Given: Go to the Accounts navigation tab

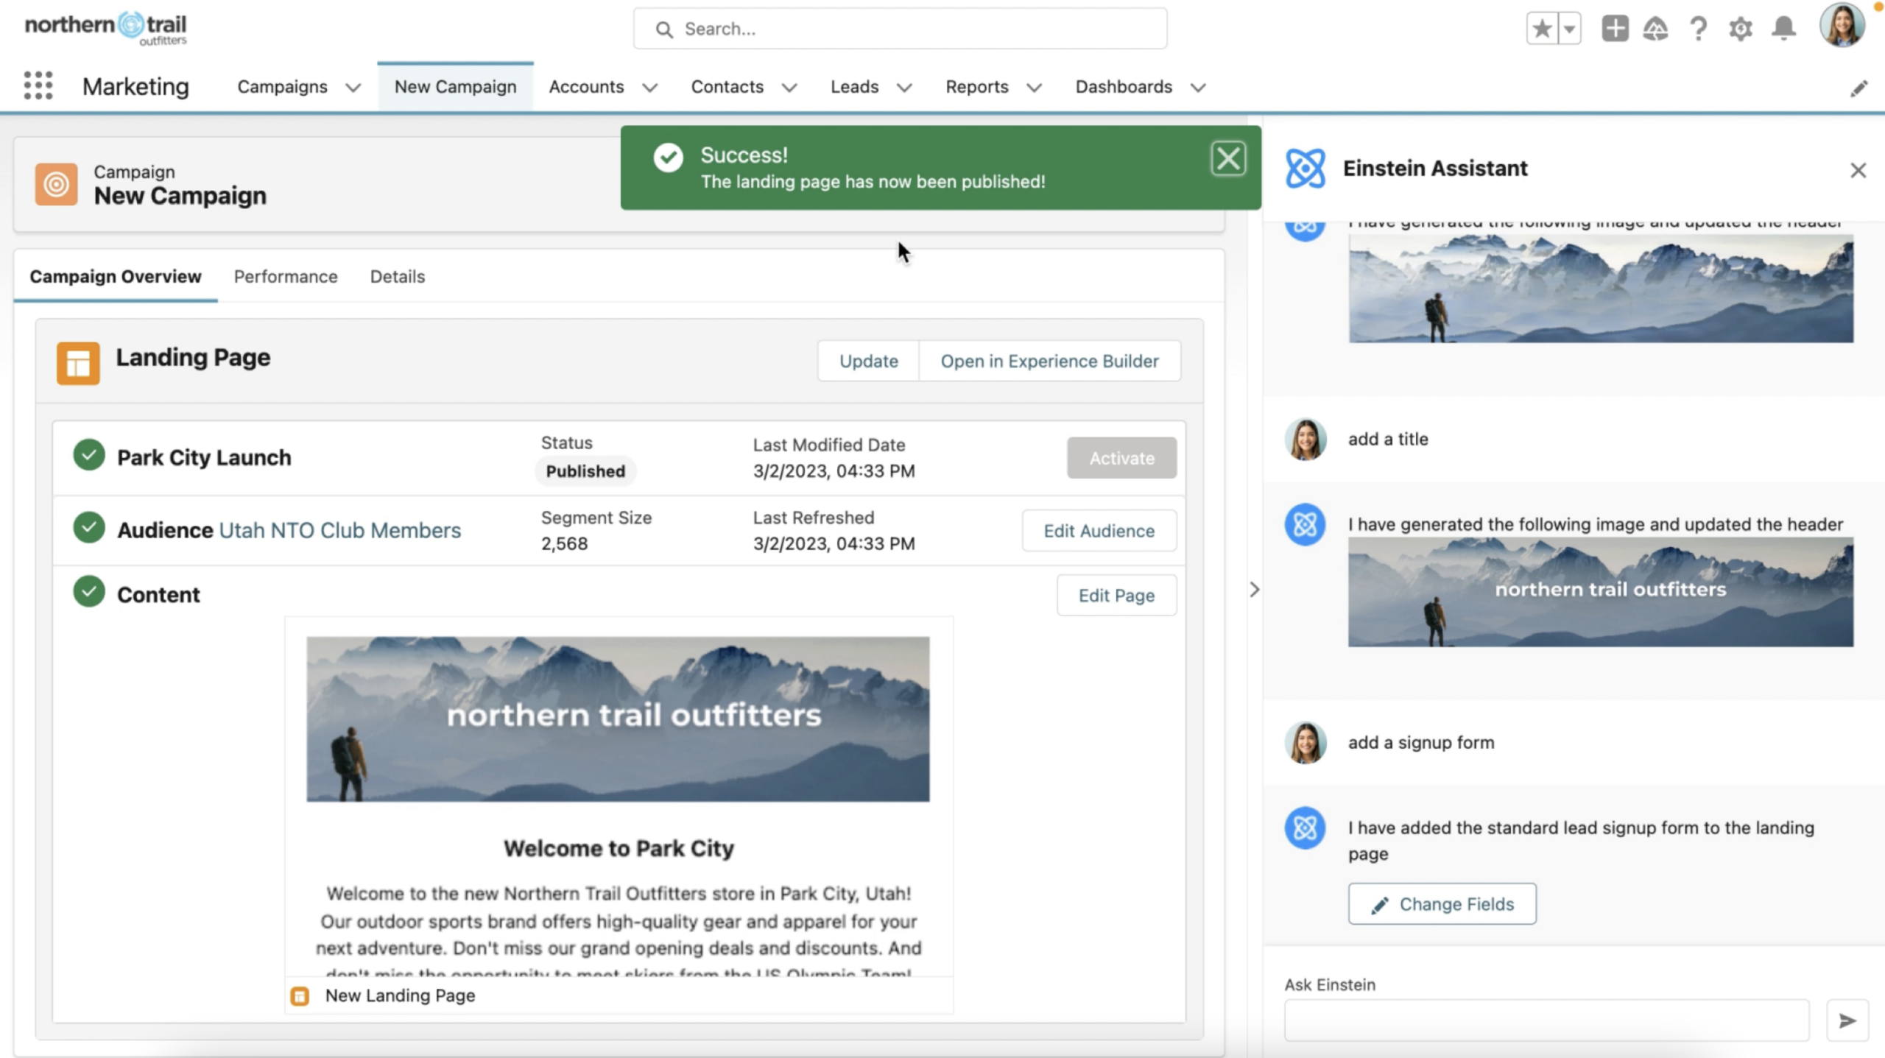Looking at the screenshot, I should (x=586, y=87).
